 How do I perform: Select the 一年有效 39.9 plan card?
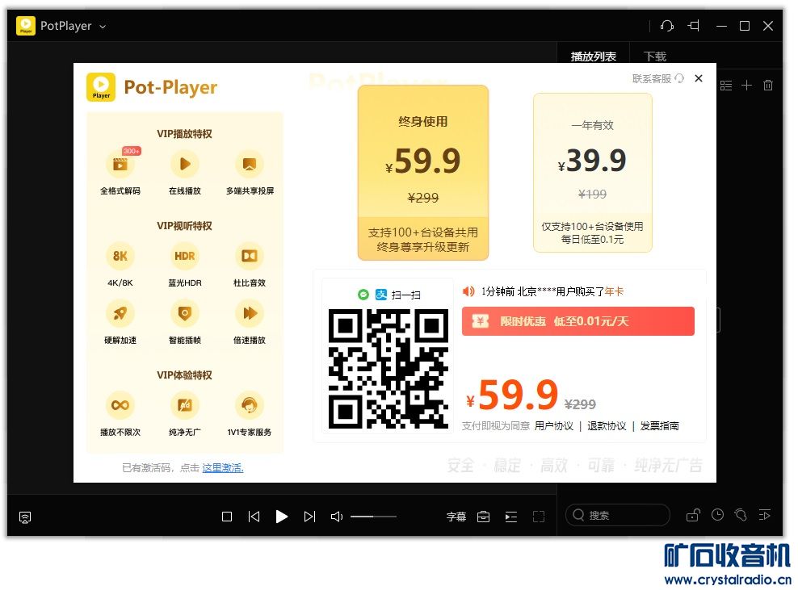[592, 173]
